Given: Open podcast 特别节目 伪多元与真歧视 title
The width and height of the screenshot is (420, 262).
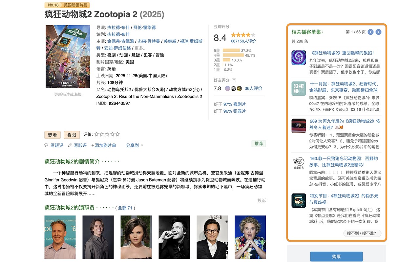Looking at the screenshot, I should pos(344,199).
